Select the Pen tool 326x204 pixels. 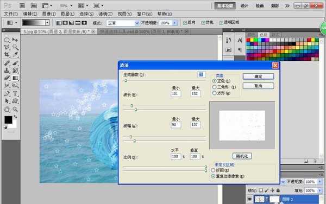coord(7,94)
